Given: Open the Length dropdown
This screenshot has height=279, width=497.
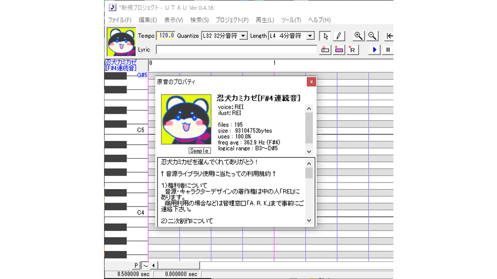Looking at the screenshot, I should (x=310, y=36).
